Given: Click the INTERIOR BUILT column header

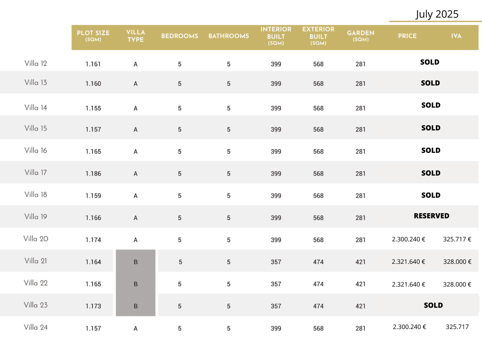Looking at the screenshot, I should [276, 36].
